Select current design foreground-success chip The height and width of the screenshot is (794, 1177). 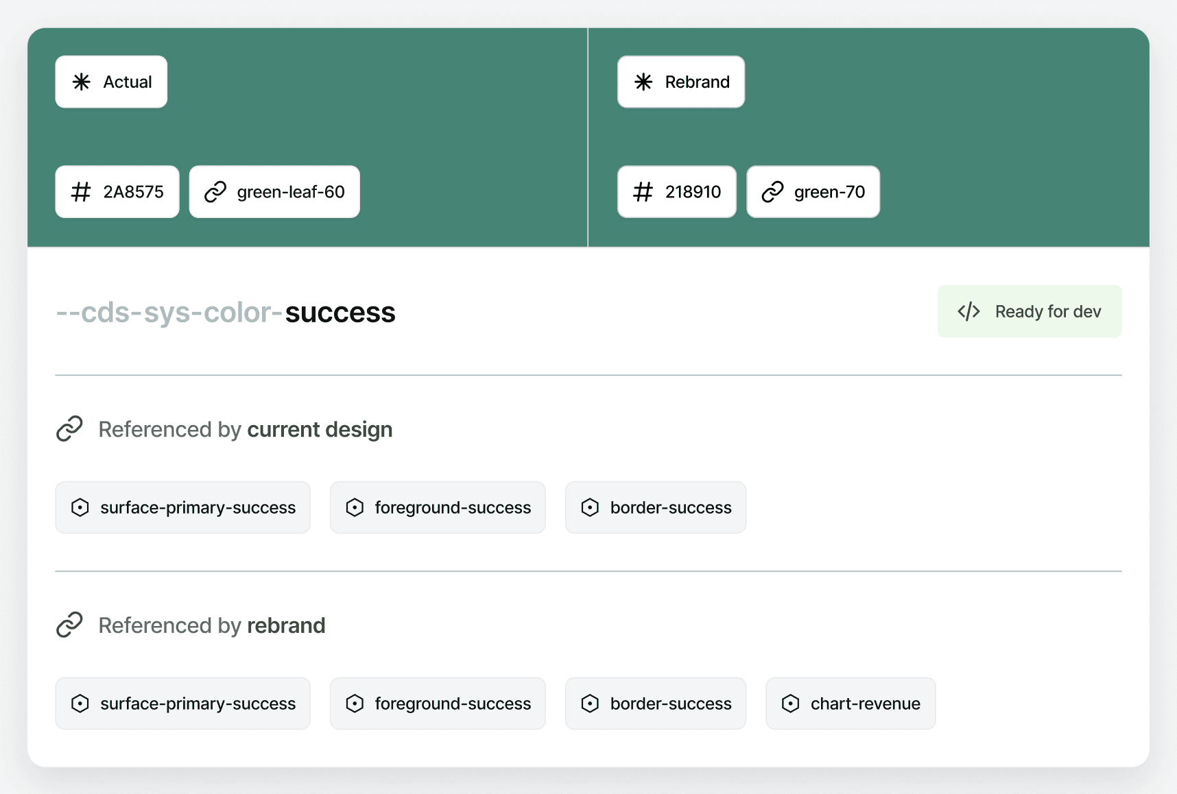pyautogui.click(x=438, y=507)
